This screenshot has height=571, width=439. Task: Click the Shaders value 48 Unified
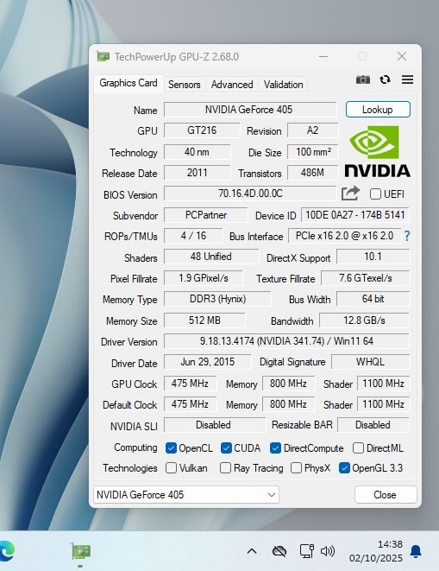pyautogui.click(x=211, y=257)
